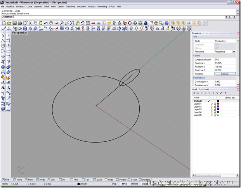This screenshot has width=241, height=188.
Task: Toggle the Orto status bar button
Action: click(x=124, y=184)
